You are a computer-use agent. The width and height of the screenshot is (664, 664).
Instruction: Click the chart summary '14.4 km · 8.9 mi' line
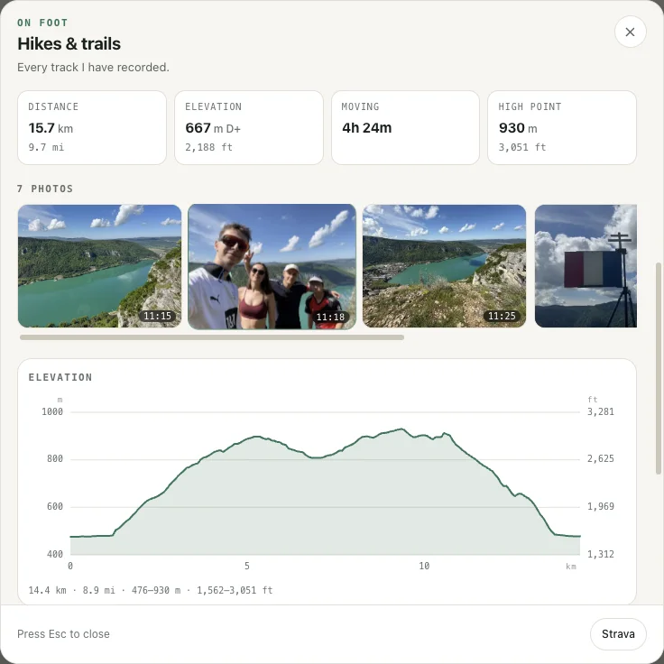point(151,590)
